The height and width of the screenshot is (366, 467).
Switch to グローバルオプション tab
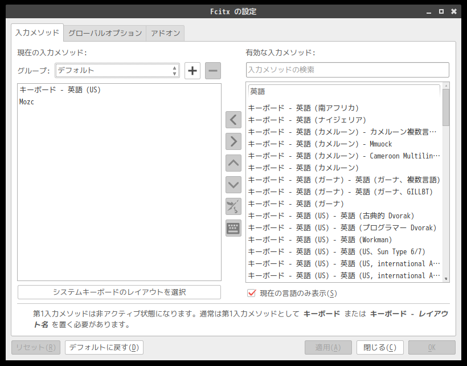click(x=105, y=33)
